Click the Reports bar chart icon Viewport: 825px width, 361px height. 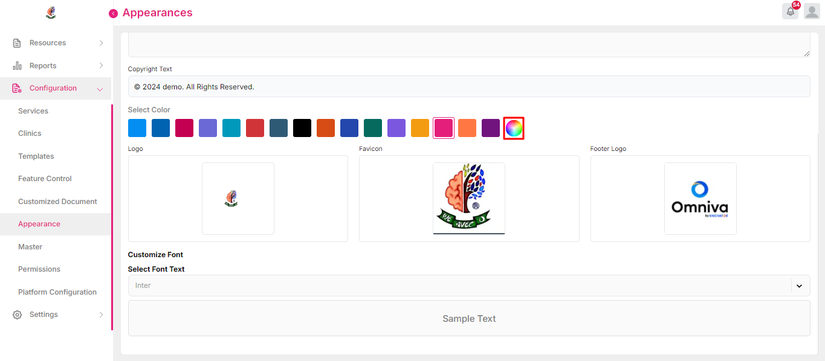(17, 66)
